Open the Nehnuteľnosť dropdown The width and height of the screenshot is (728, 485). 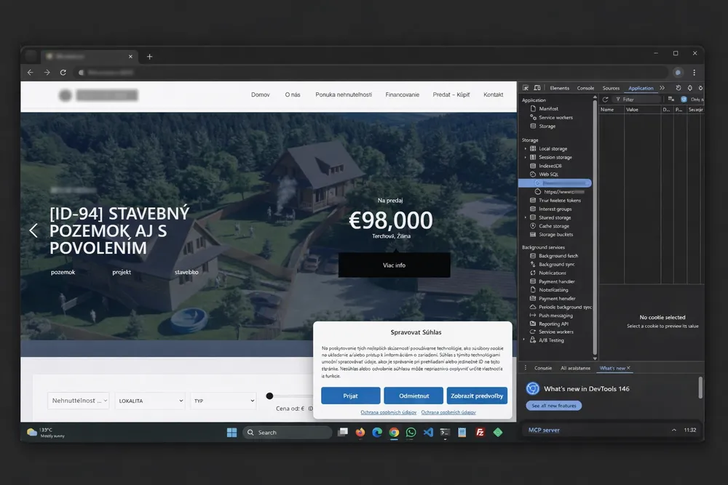pyautogui.click(x=79, y=401)
